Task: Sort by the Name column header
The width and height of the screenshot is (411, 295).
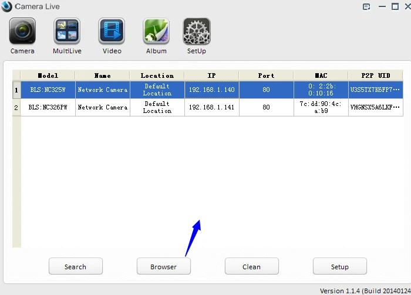Action: [x=103, y=76]
